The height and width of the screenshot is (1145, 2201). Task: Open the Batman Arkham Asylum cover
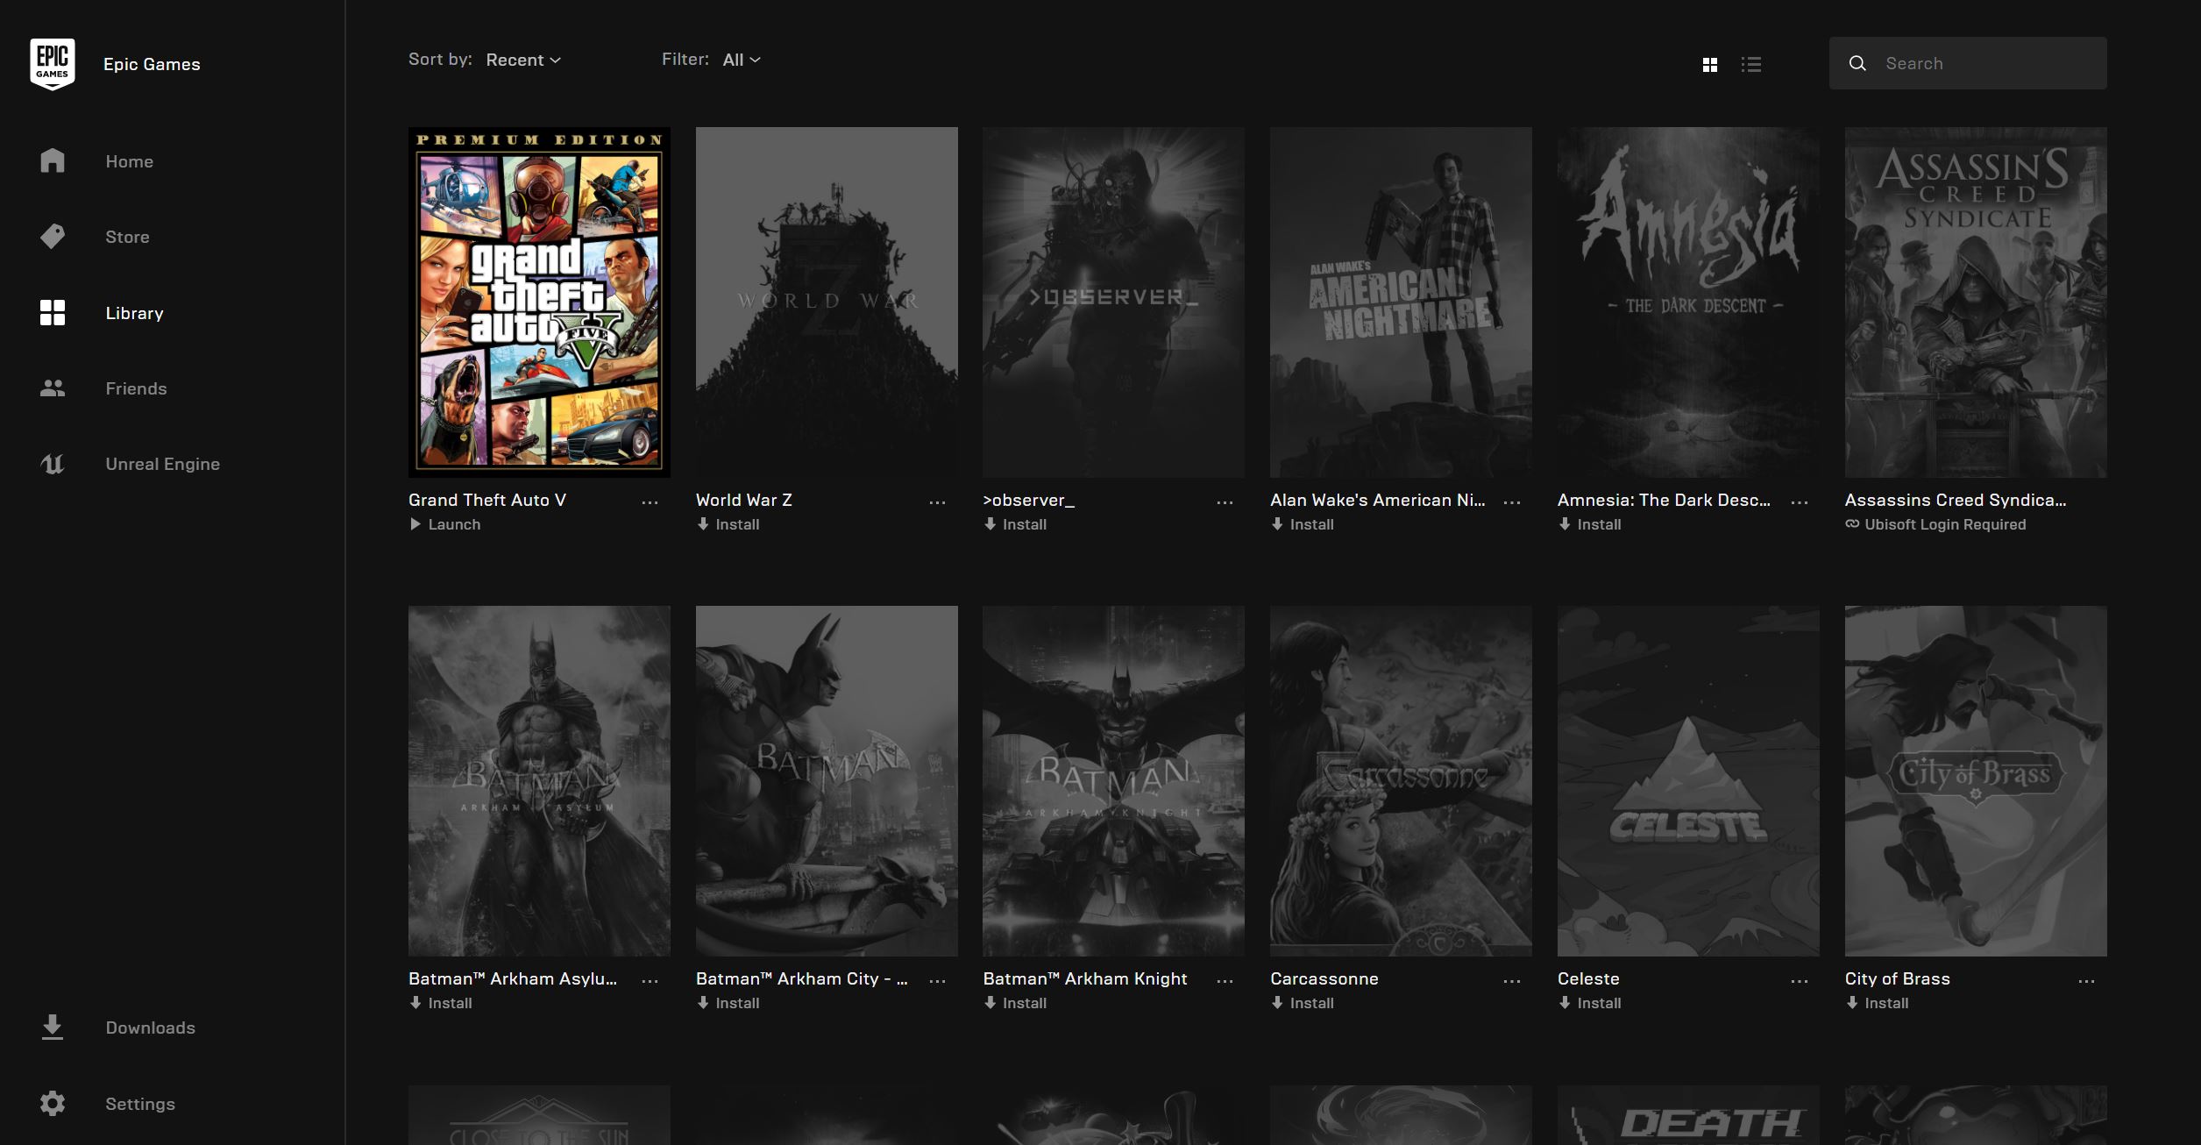pyautogui.click(x=539, y=781)
